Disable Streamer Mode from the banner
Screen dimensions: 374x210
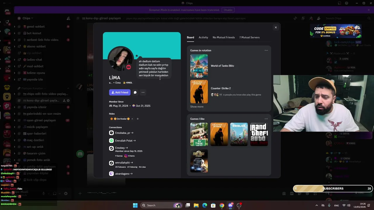tap(228, 10)
